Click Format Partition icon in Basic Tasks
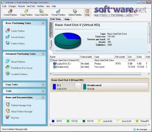Image resolution: width=152 pixels, height=132 pixels. (x=8, y=37)
